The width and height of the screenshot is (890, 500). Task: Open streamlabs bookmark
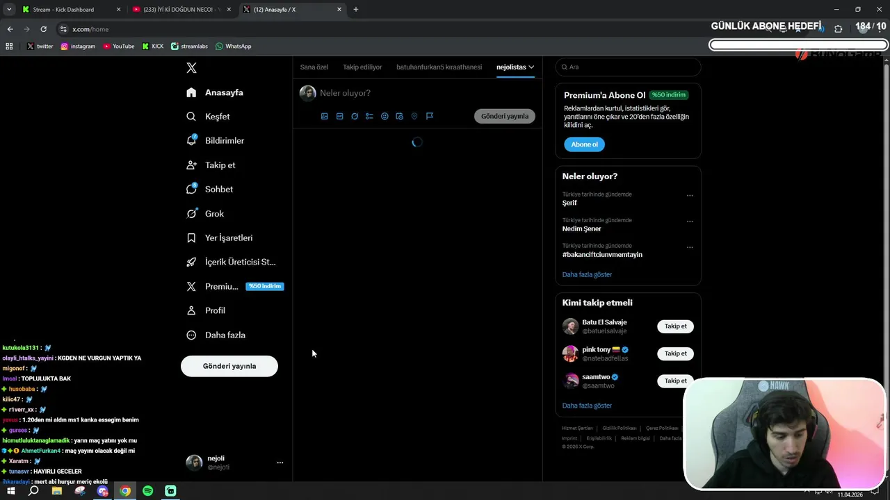pos(189,46)
